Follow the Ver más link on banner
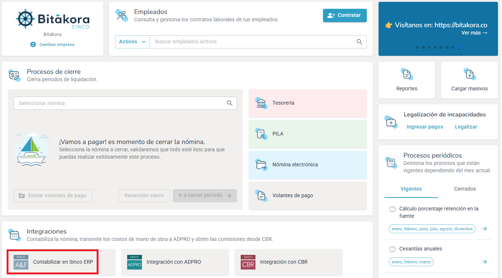Screen dimensions: 502x278 pyautogui.click(x=474, y=33)
